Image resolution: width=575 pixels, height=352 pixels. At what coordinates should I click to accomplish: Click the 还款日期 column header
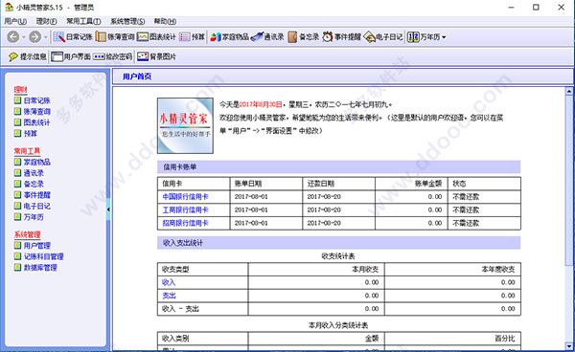(320, 184)
